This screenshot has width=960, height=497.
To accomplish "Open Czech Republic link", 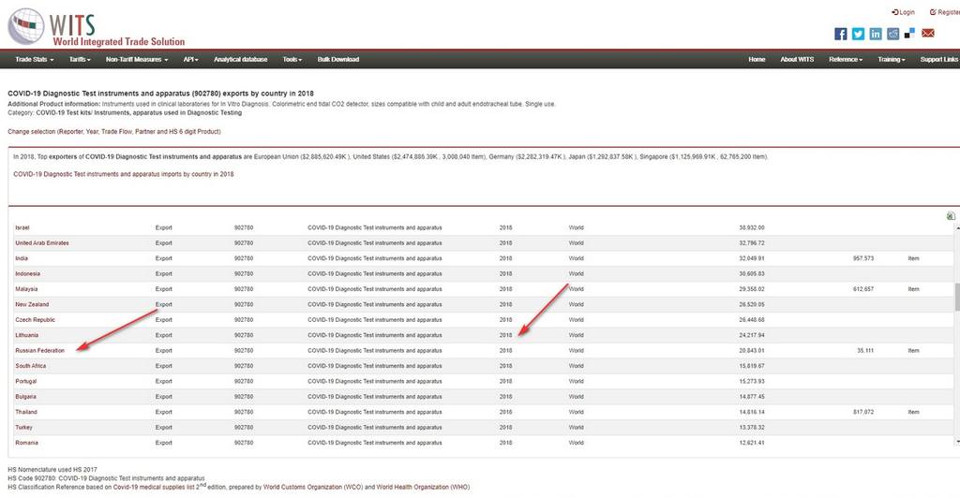I will tap(35, 320).
